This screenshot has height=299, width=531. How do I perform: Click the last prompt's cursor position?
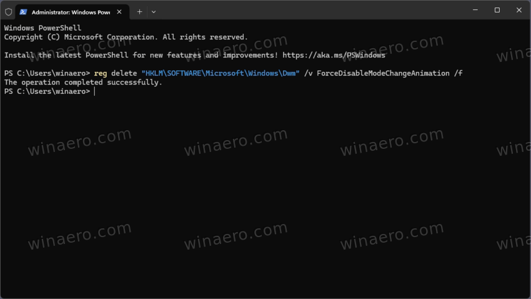pyautogui.click(x=95, y=91)
